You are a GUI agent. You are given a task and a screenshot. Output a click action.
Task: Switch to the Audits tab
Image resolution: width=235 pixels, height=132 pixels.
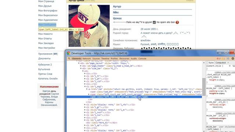pos(134,59)
